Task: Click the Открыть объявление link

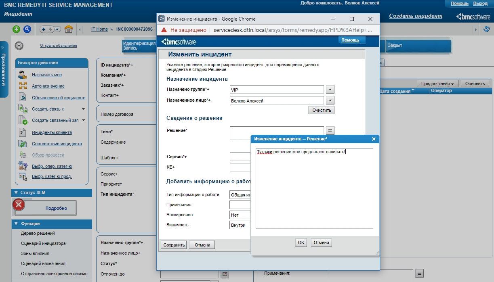Action: pyautogui.click(x=59, y=46)
